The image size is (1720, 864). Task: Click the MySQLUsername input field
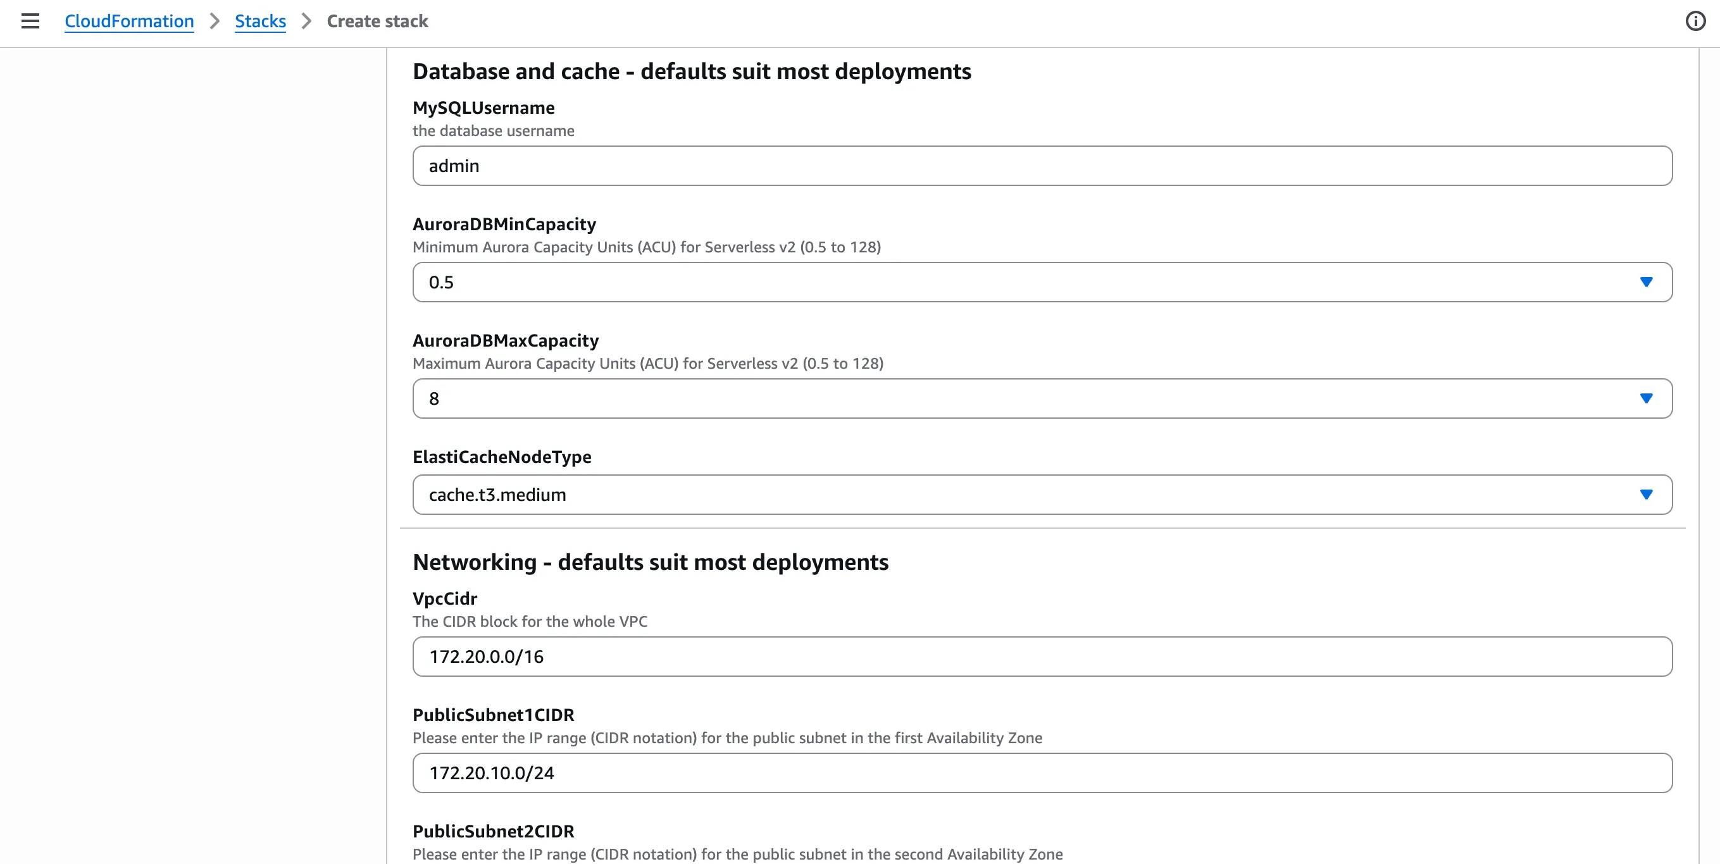pos(1042,166)
